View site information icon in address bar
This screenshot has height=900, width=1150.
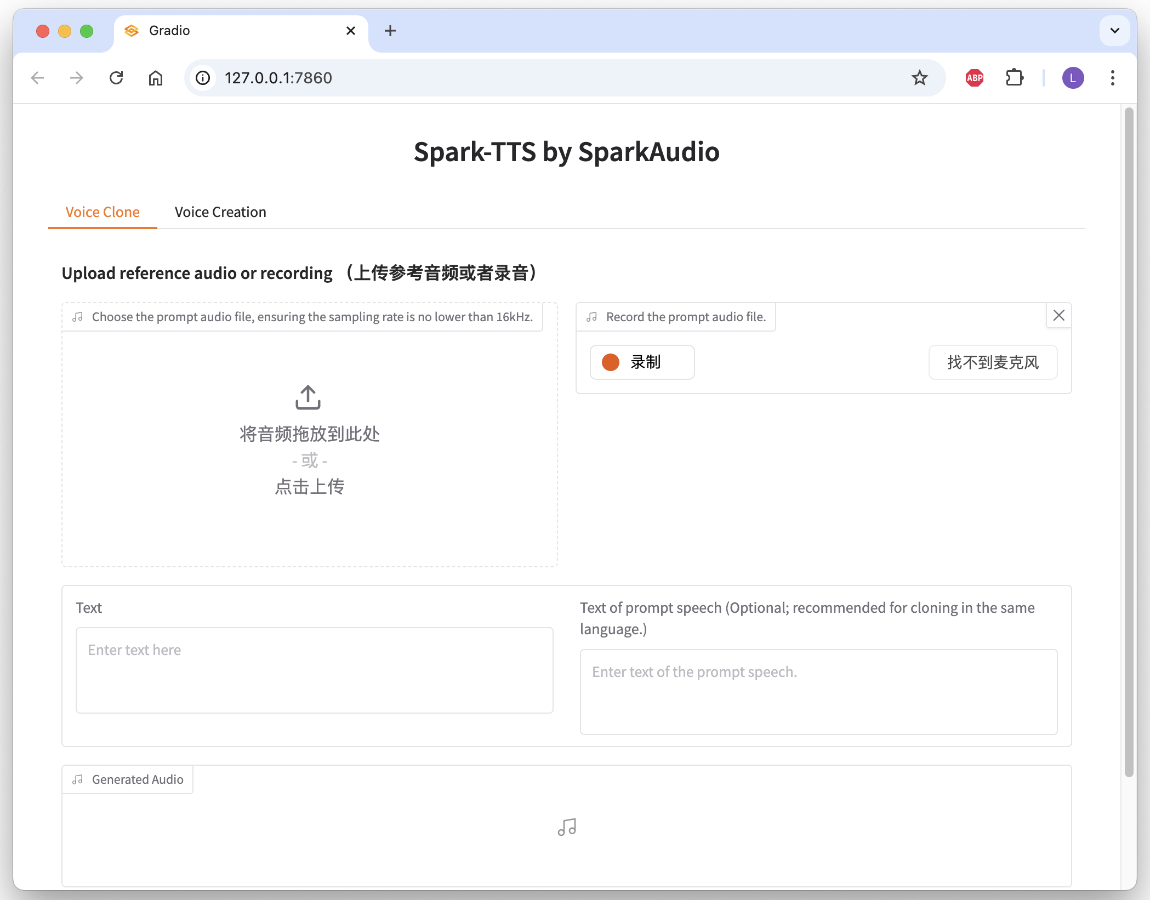203,78
